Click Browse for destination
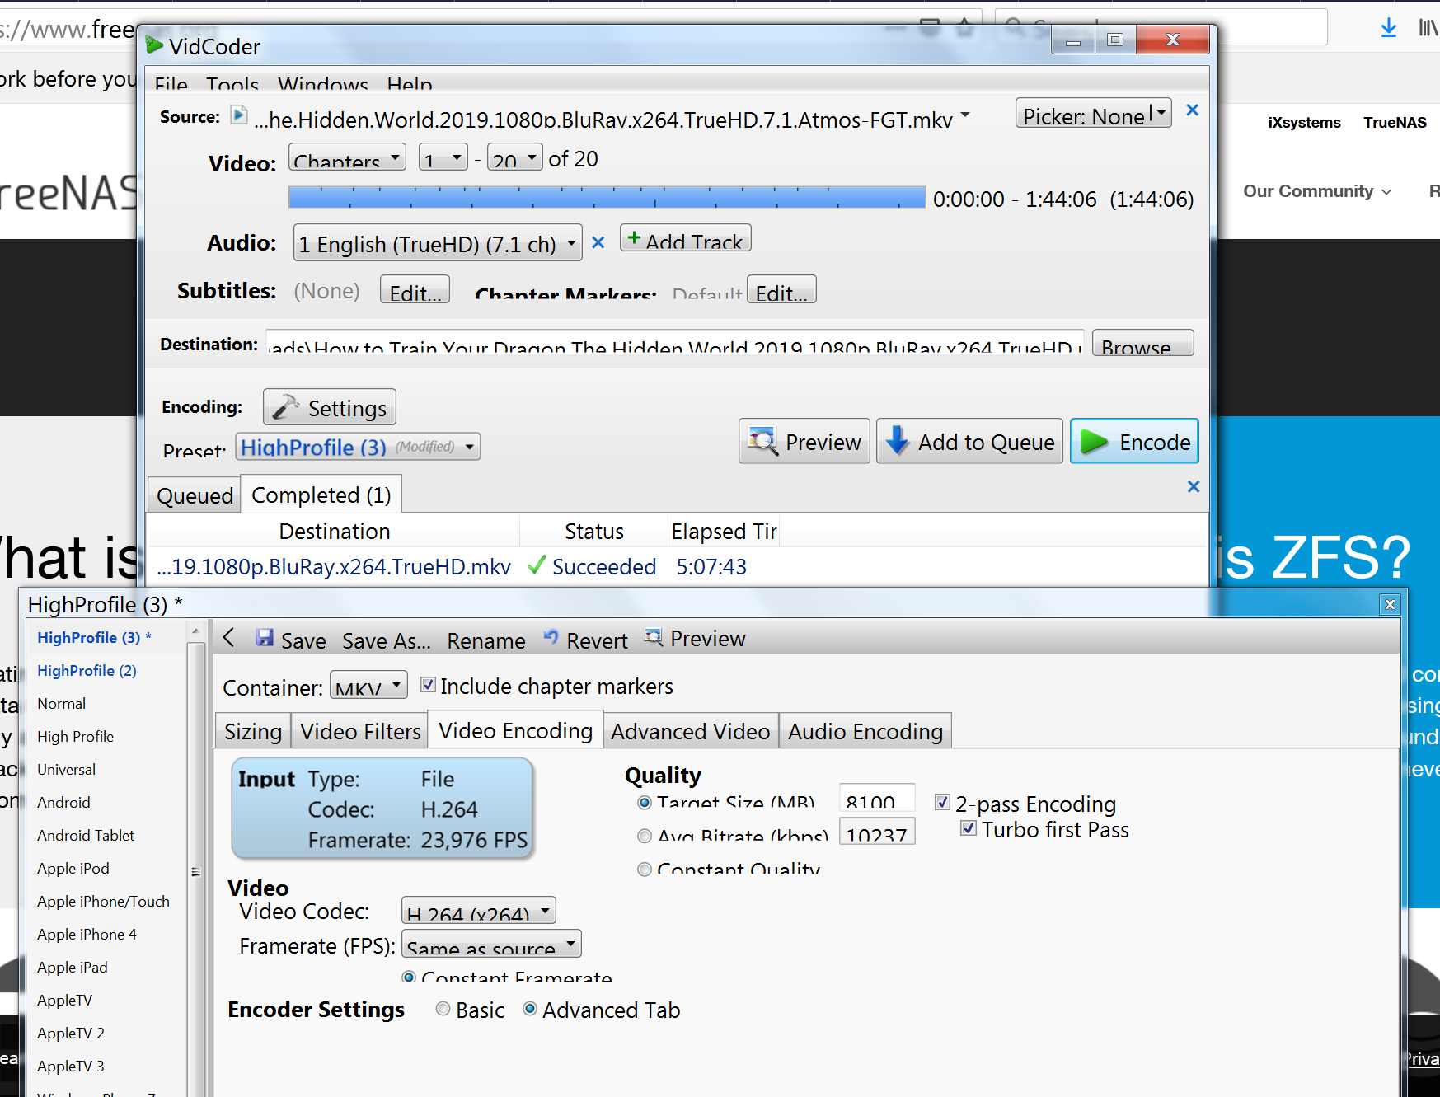The height and width of the screenshot is (1097, 1440). 1142,343
